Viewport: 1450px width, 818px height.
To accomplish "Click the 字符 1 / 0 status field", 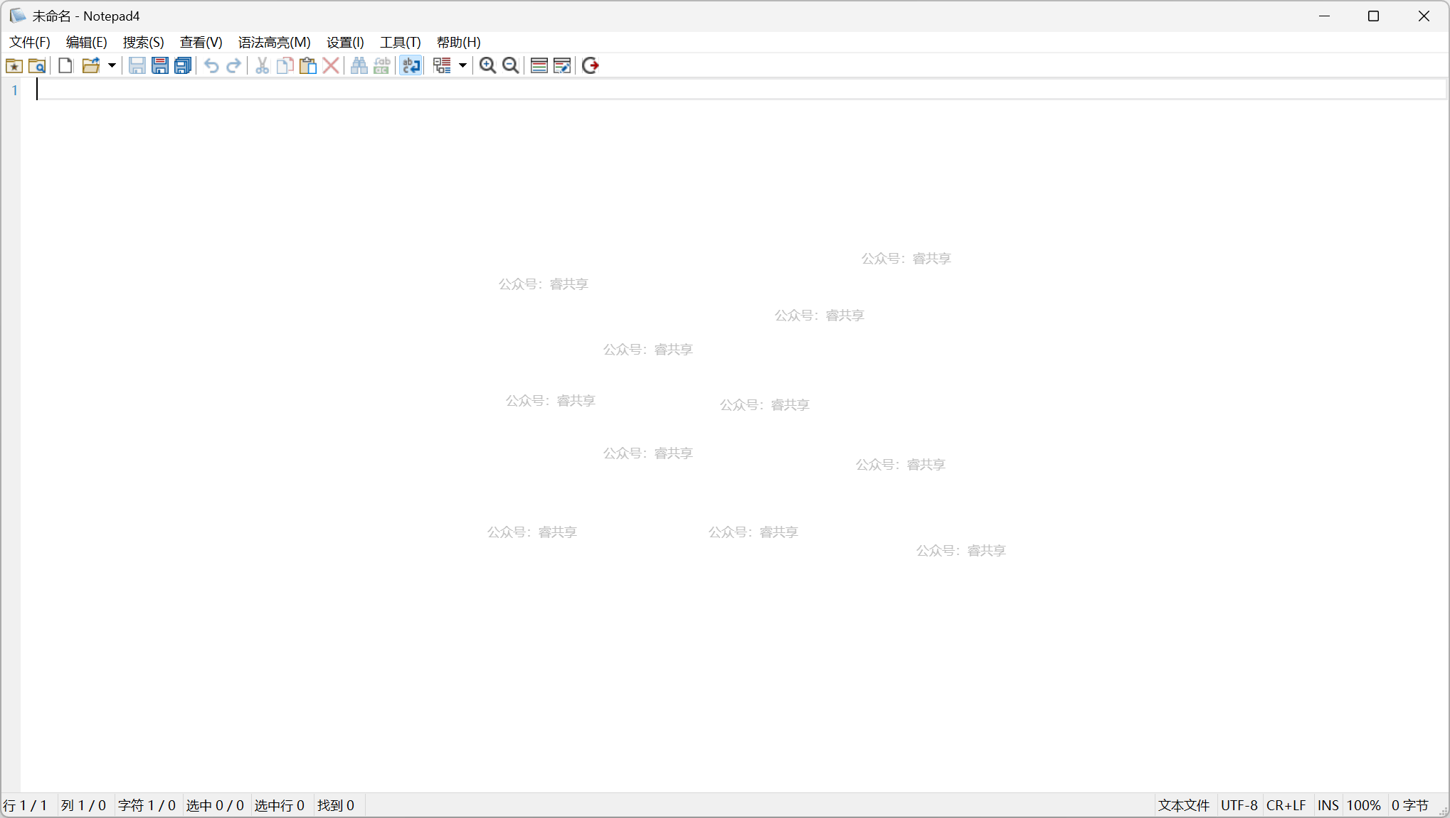I will pyautogui.click(x=147, y=805).
